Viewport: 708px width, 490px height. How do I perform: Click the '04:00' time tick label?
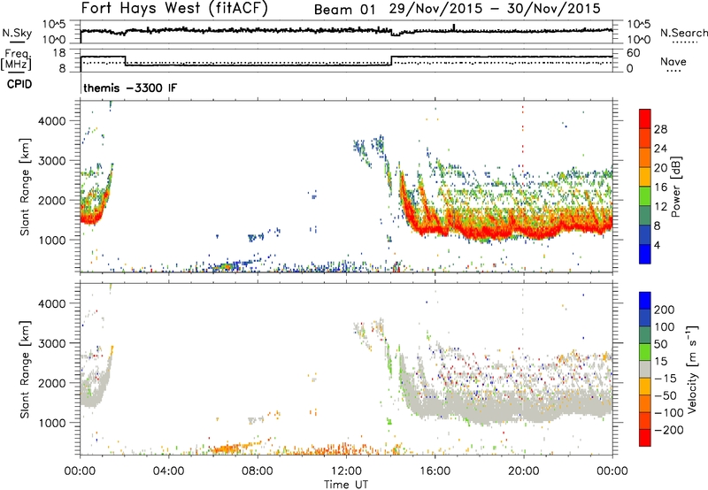point(169,471)
